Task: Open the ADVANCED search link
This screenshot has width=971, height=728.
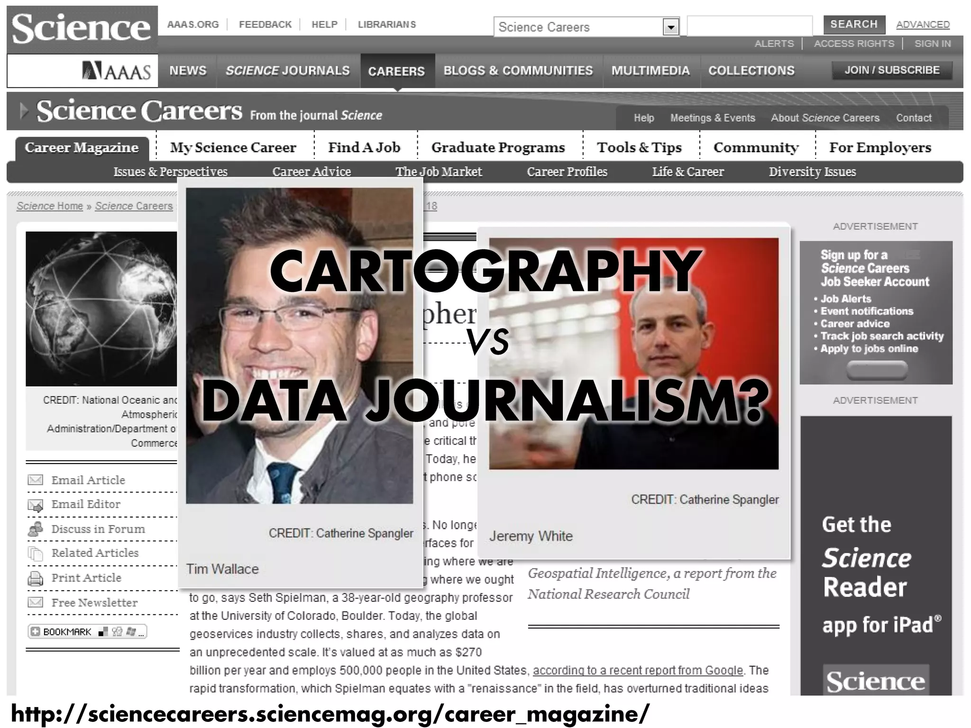Action: [x=923, y=25]
